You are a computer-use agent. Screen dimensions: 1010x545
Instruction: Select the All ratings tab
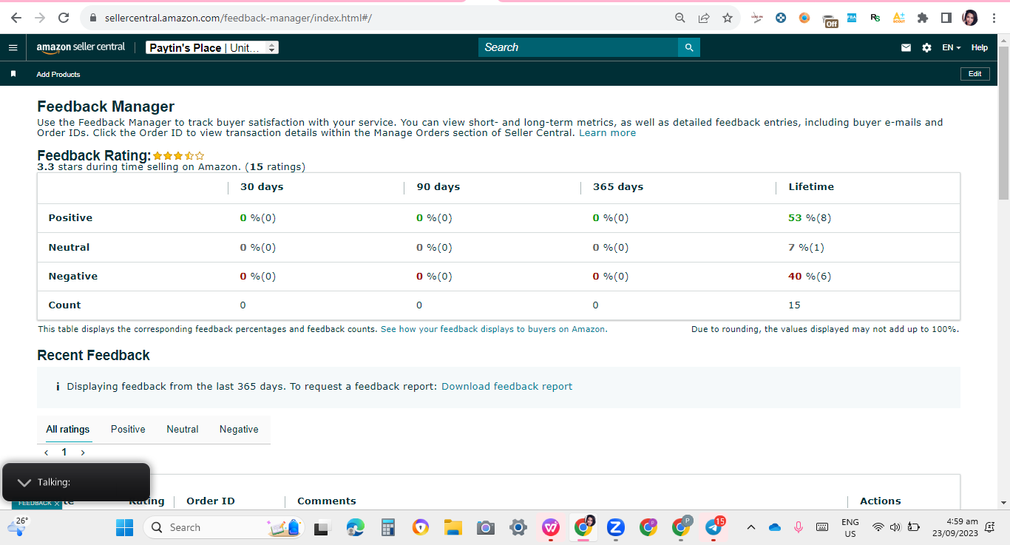(68, 430)
